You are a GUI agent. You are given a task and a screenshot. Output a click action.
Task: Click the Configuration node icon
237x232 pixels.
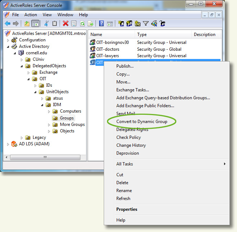click(14, 40)
